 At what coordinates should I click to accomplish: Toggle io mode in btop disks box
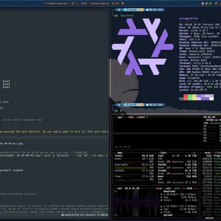tap(194, 152)
